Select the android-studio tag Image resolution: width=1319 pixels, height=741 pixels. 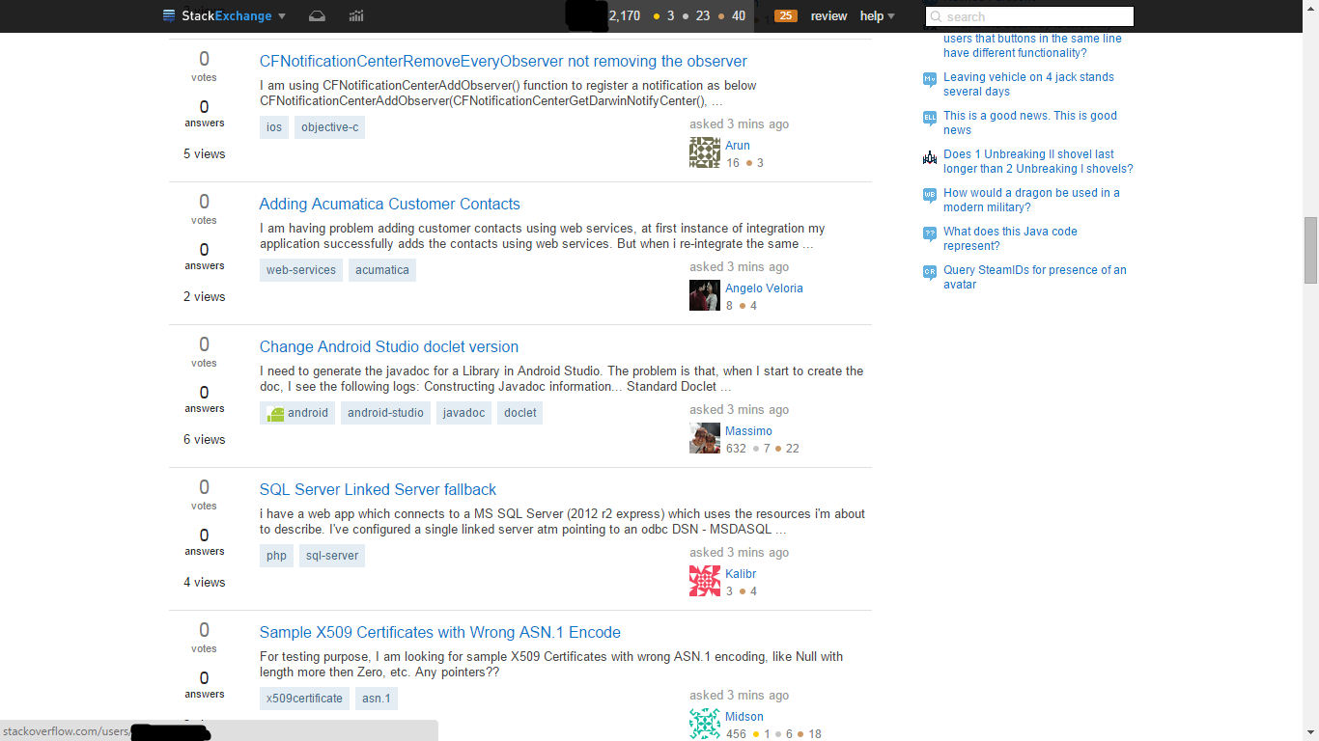(385, 413)
